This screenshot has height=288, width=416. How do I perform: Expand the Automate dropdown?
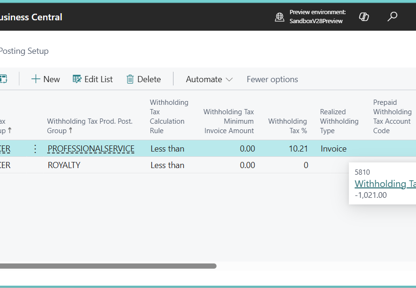point(209,79)
